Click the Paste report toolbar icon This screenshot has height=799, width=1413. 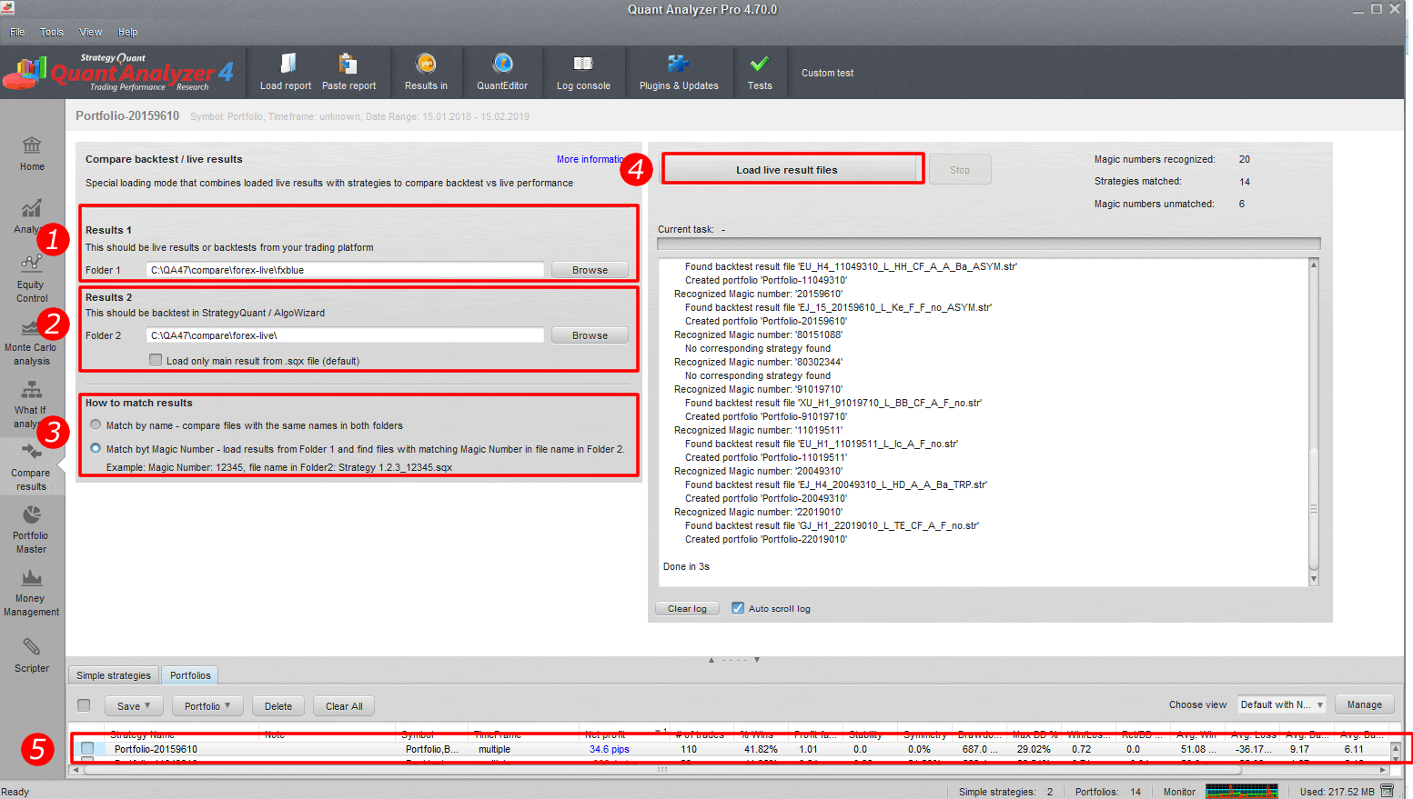coord(348,73)
